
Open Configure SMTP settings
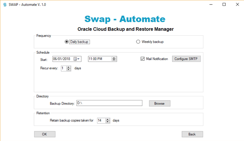pyautogui.click(x=186, y=59)
